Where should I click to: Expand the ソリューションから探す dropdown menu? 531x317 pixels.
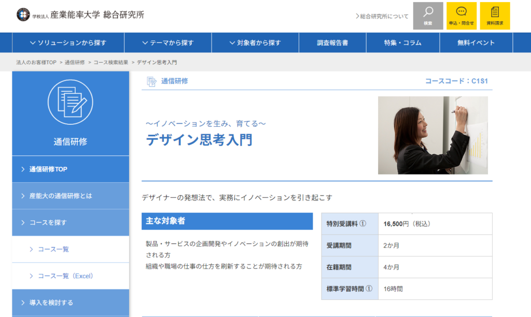coord(68,43)
